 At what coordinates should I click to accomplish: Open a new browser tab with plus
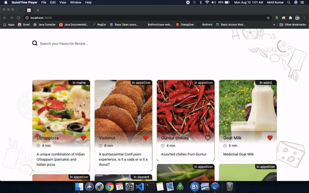(x=38, y=10)
